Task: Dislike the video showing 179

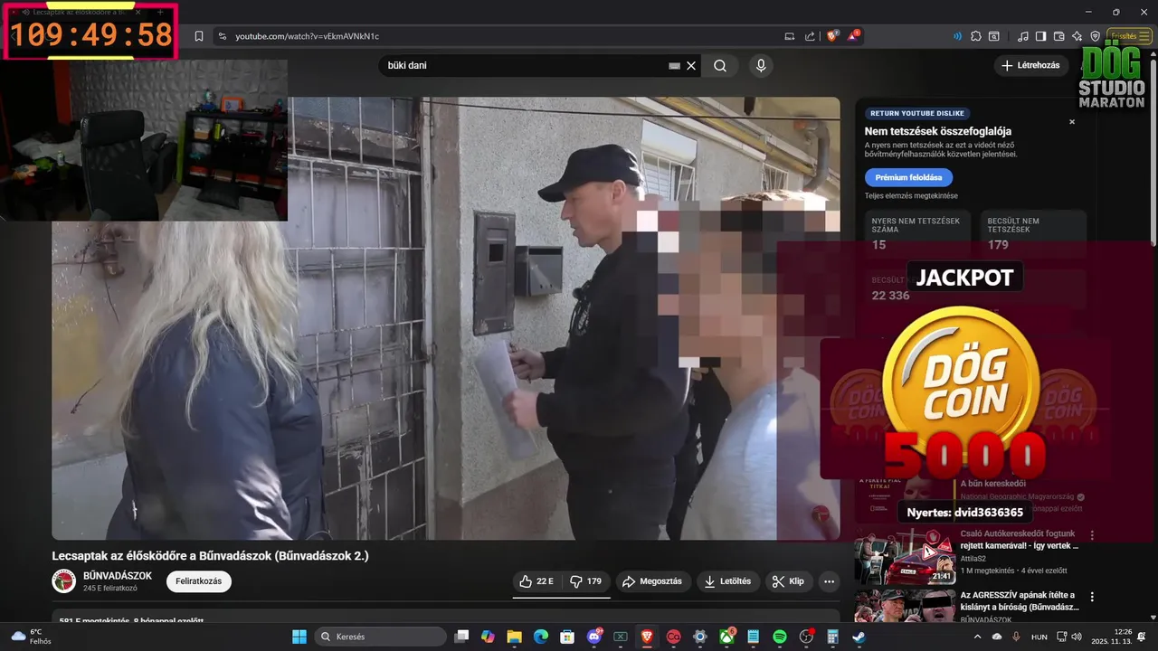Action: [585, 581]
